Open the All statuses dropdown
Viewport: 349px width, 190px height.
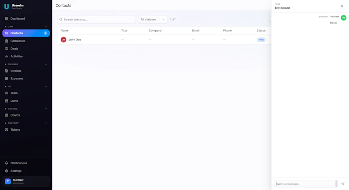(x=153, y=20)
